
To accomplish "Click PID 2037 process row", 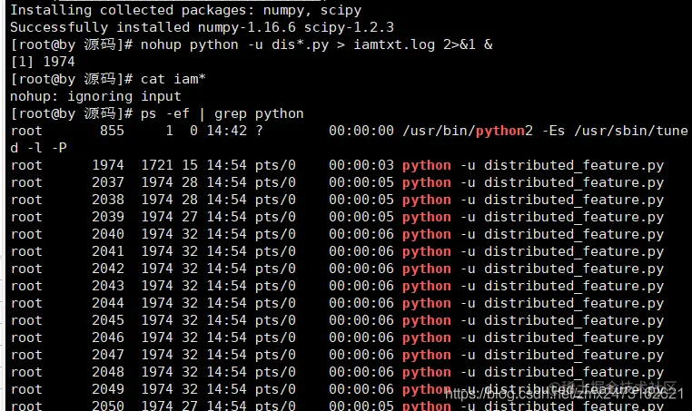I will (337, 182).
